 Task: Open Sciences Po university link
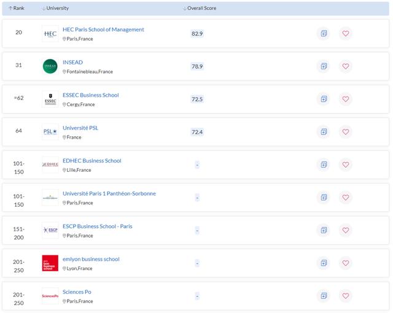pos(77,292)
